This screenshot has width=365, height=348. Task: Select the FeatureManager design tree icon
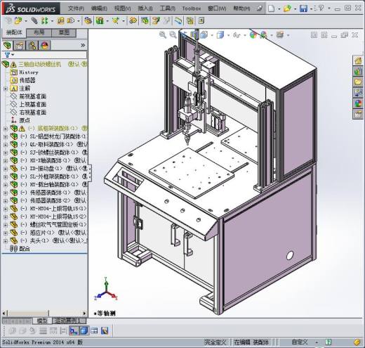point(7,45)
